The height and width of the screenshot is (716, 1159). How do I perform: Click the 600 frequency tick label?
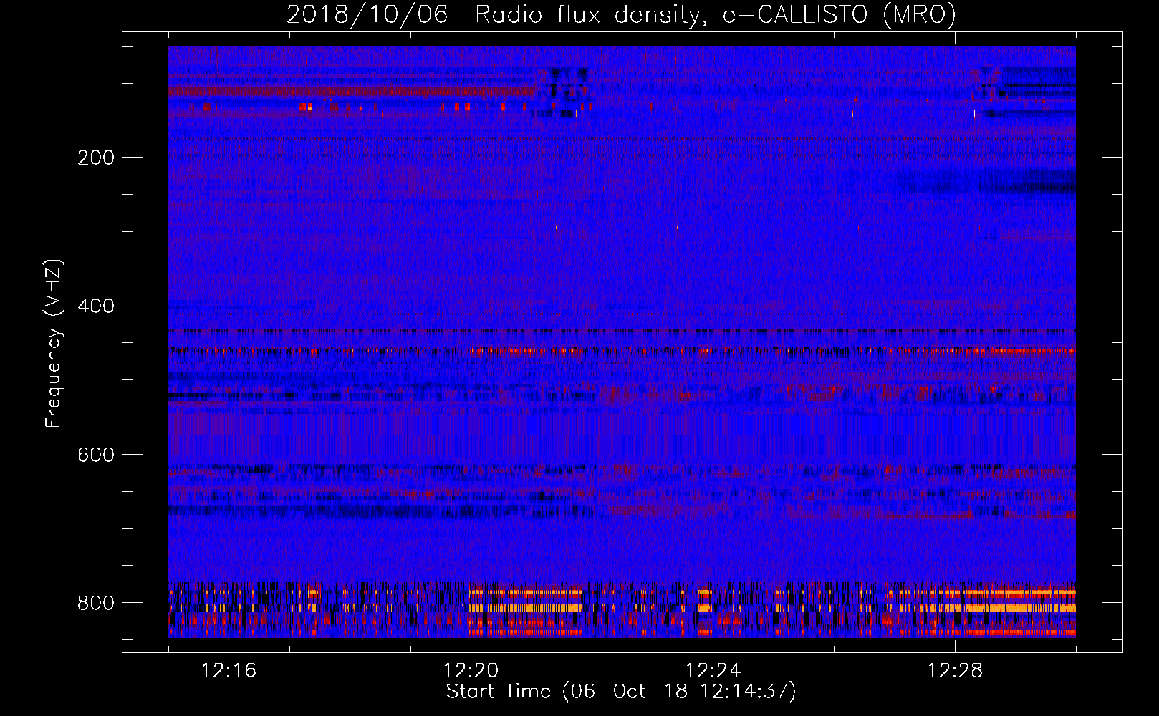96,455
